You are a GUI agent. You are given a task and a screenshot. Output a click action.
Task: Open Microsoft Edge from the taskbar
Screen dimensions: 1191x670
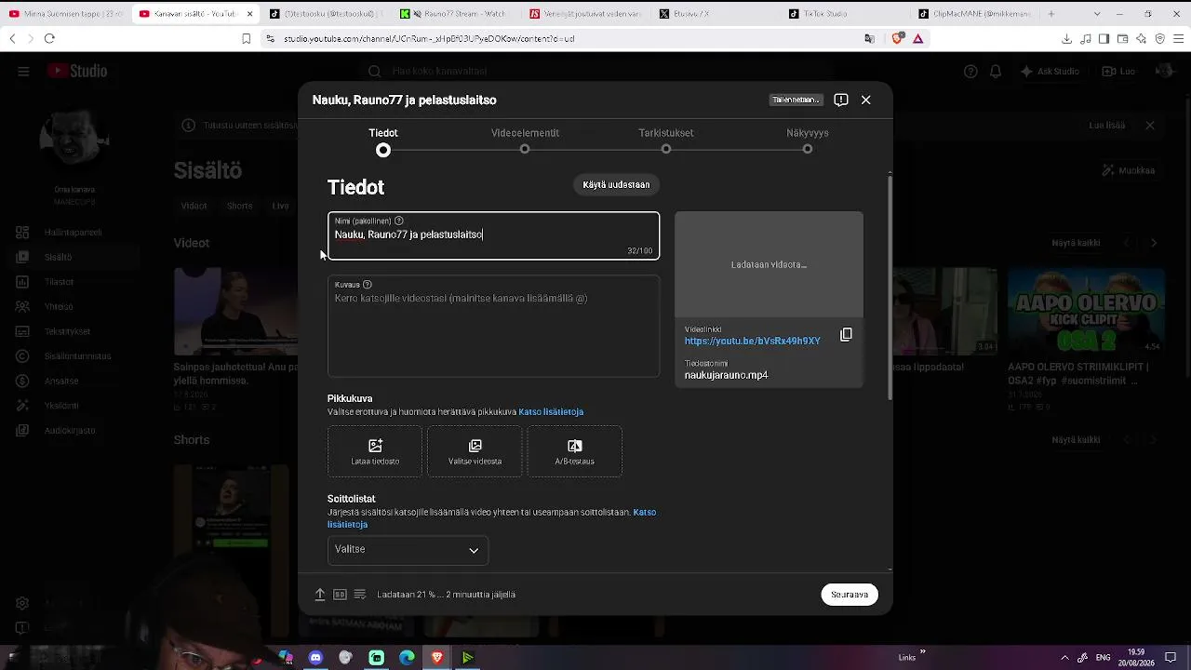(407, 658)
